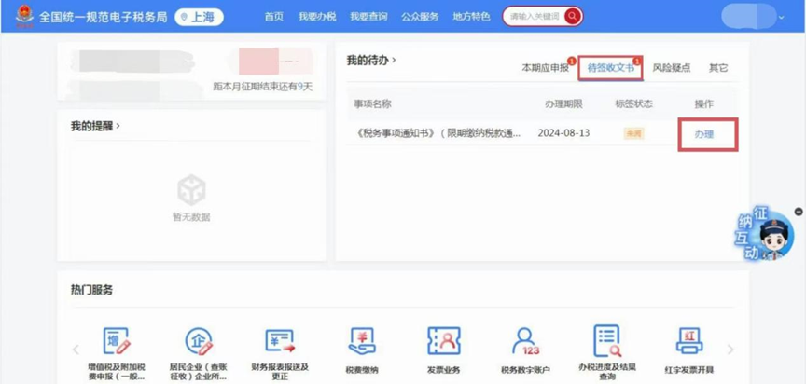Click 财务报表报送及更正 icon

(x=279, y=341)
